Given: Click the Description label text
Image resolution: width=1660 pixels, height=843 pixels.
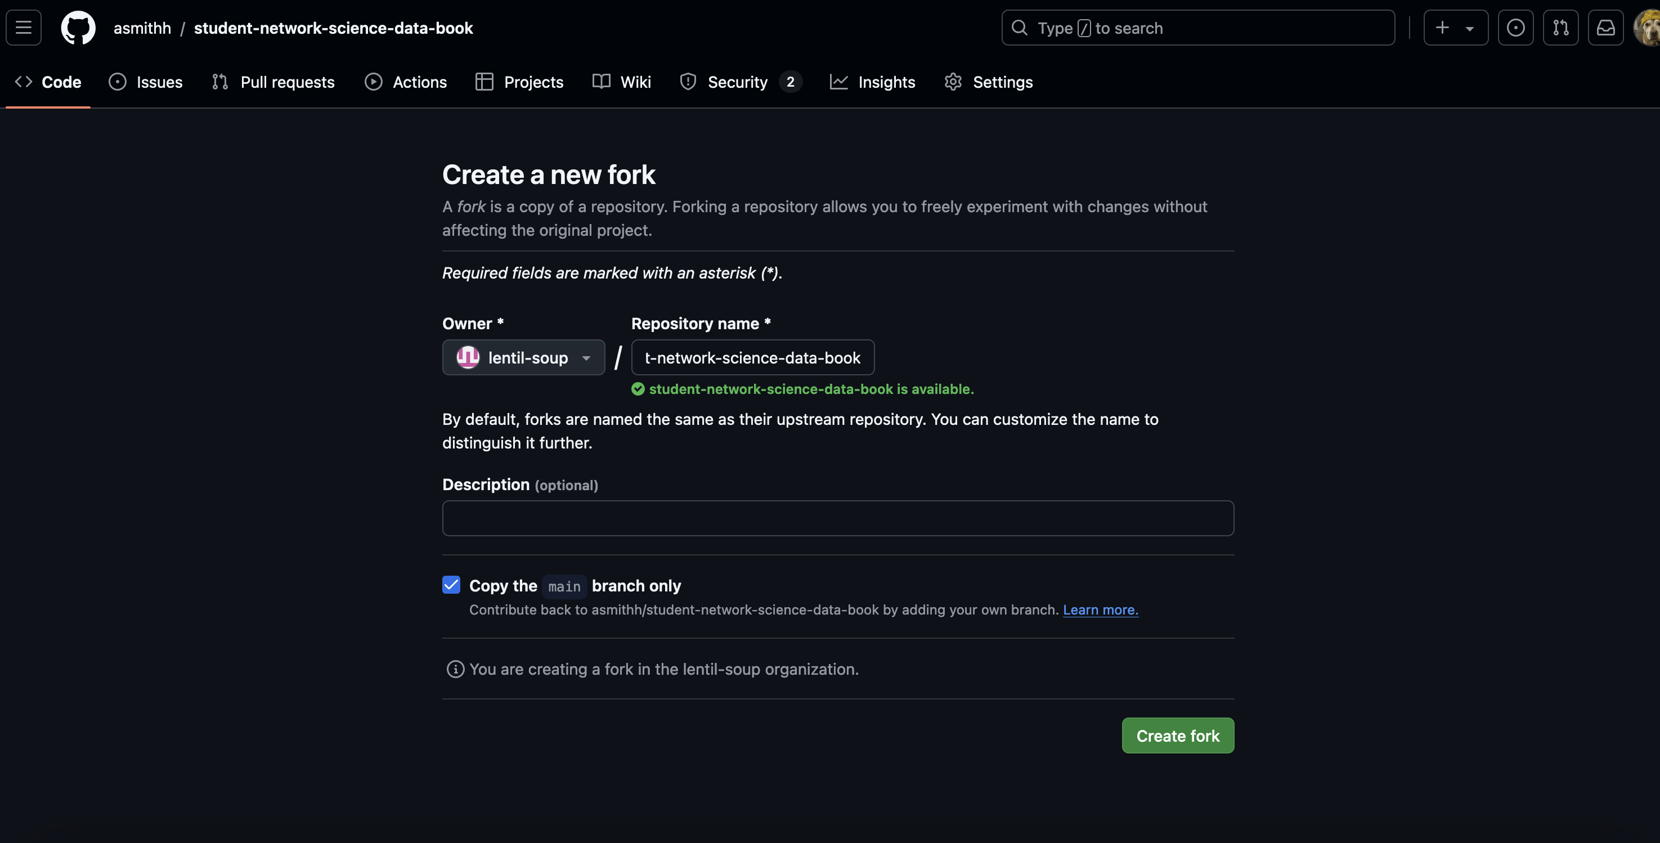Looking at the screenshot, I should tap(486, 485).
